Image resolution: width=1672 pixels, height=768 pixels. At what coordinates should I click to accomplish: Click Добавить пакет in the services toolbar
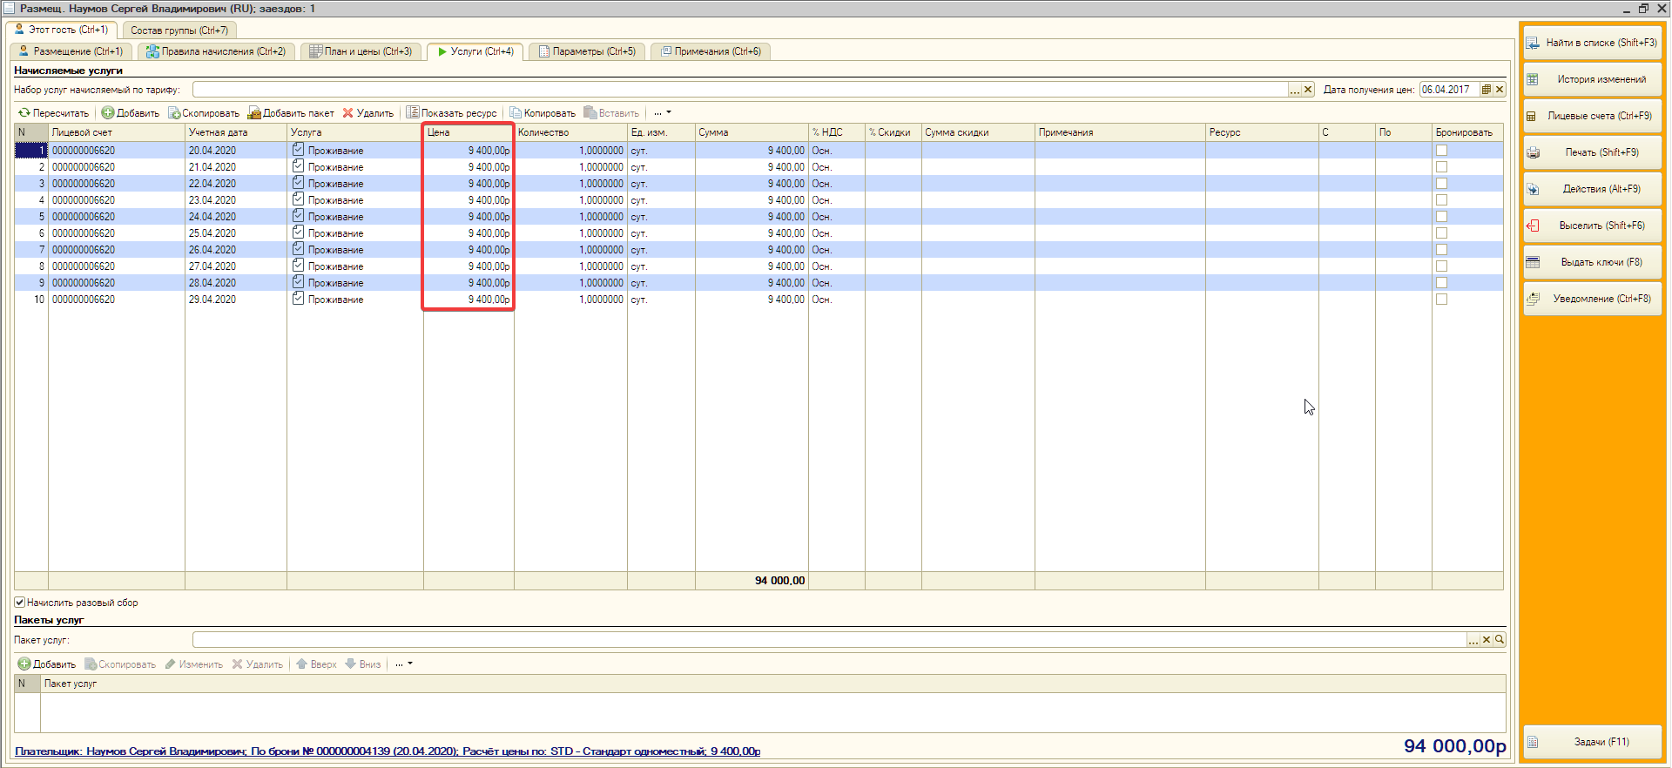[x=291, y=113]
